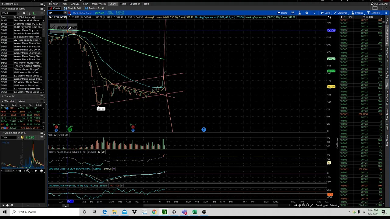
Task: Open the WMG news symbol dropdown
Action: [x=18, y=13]
